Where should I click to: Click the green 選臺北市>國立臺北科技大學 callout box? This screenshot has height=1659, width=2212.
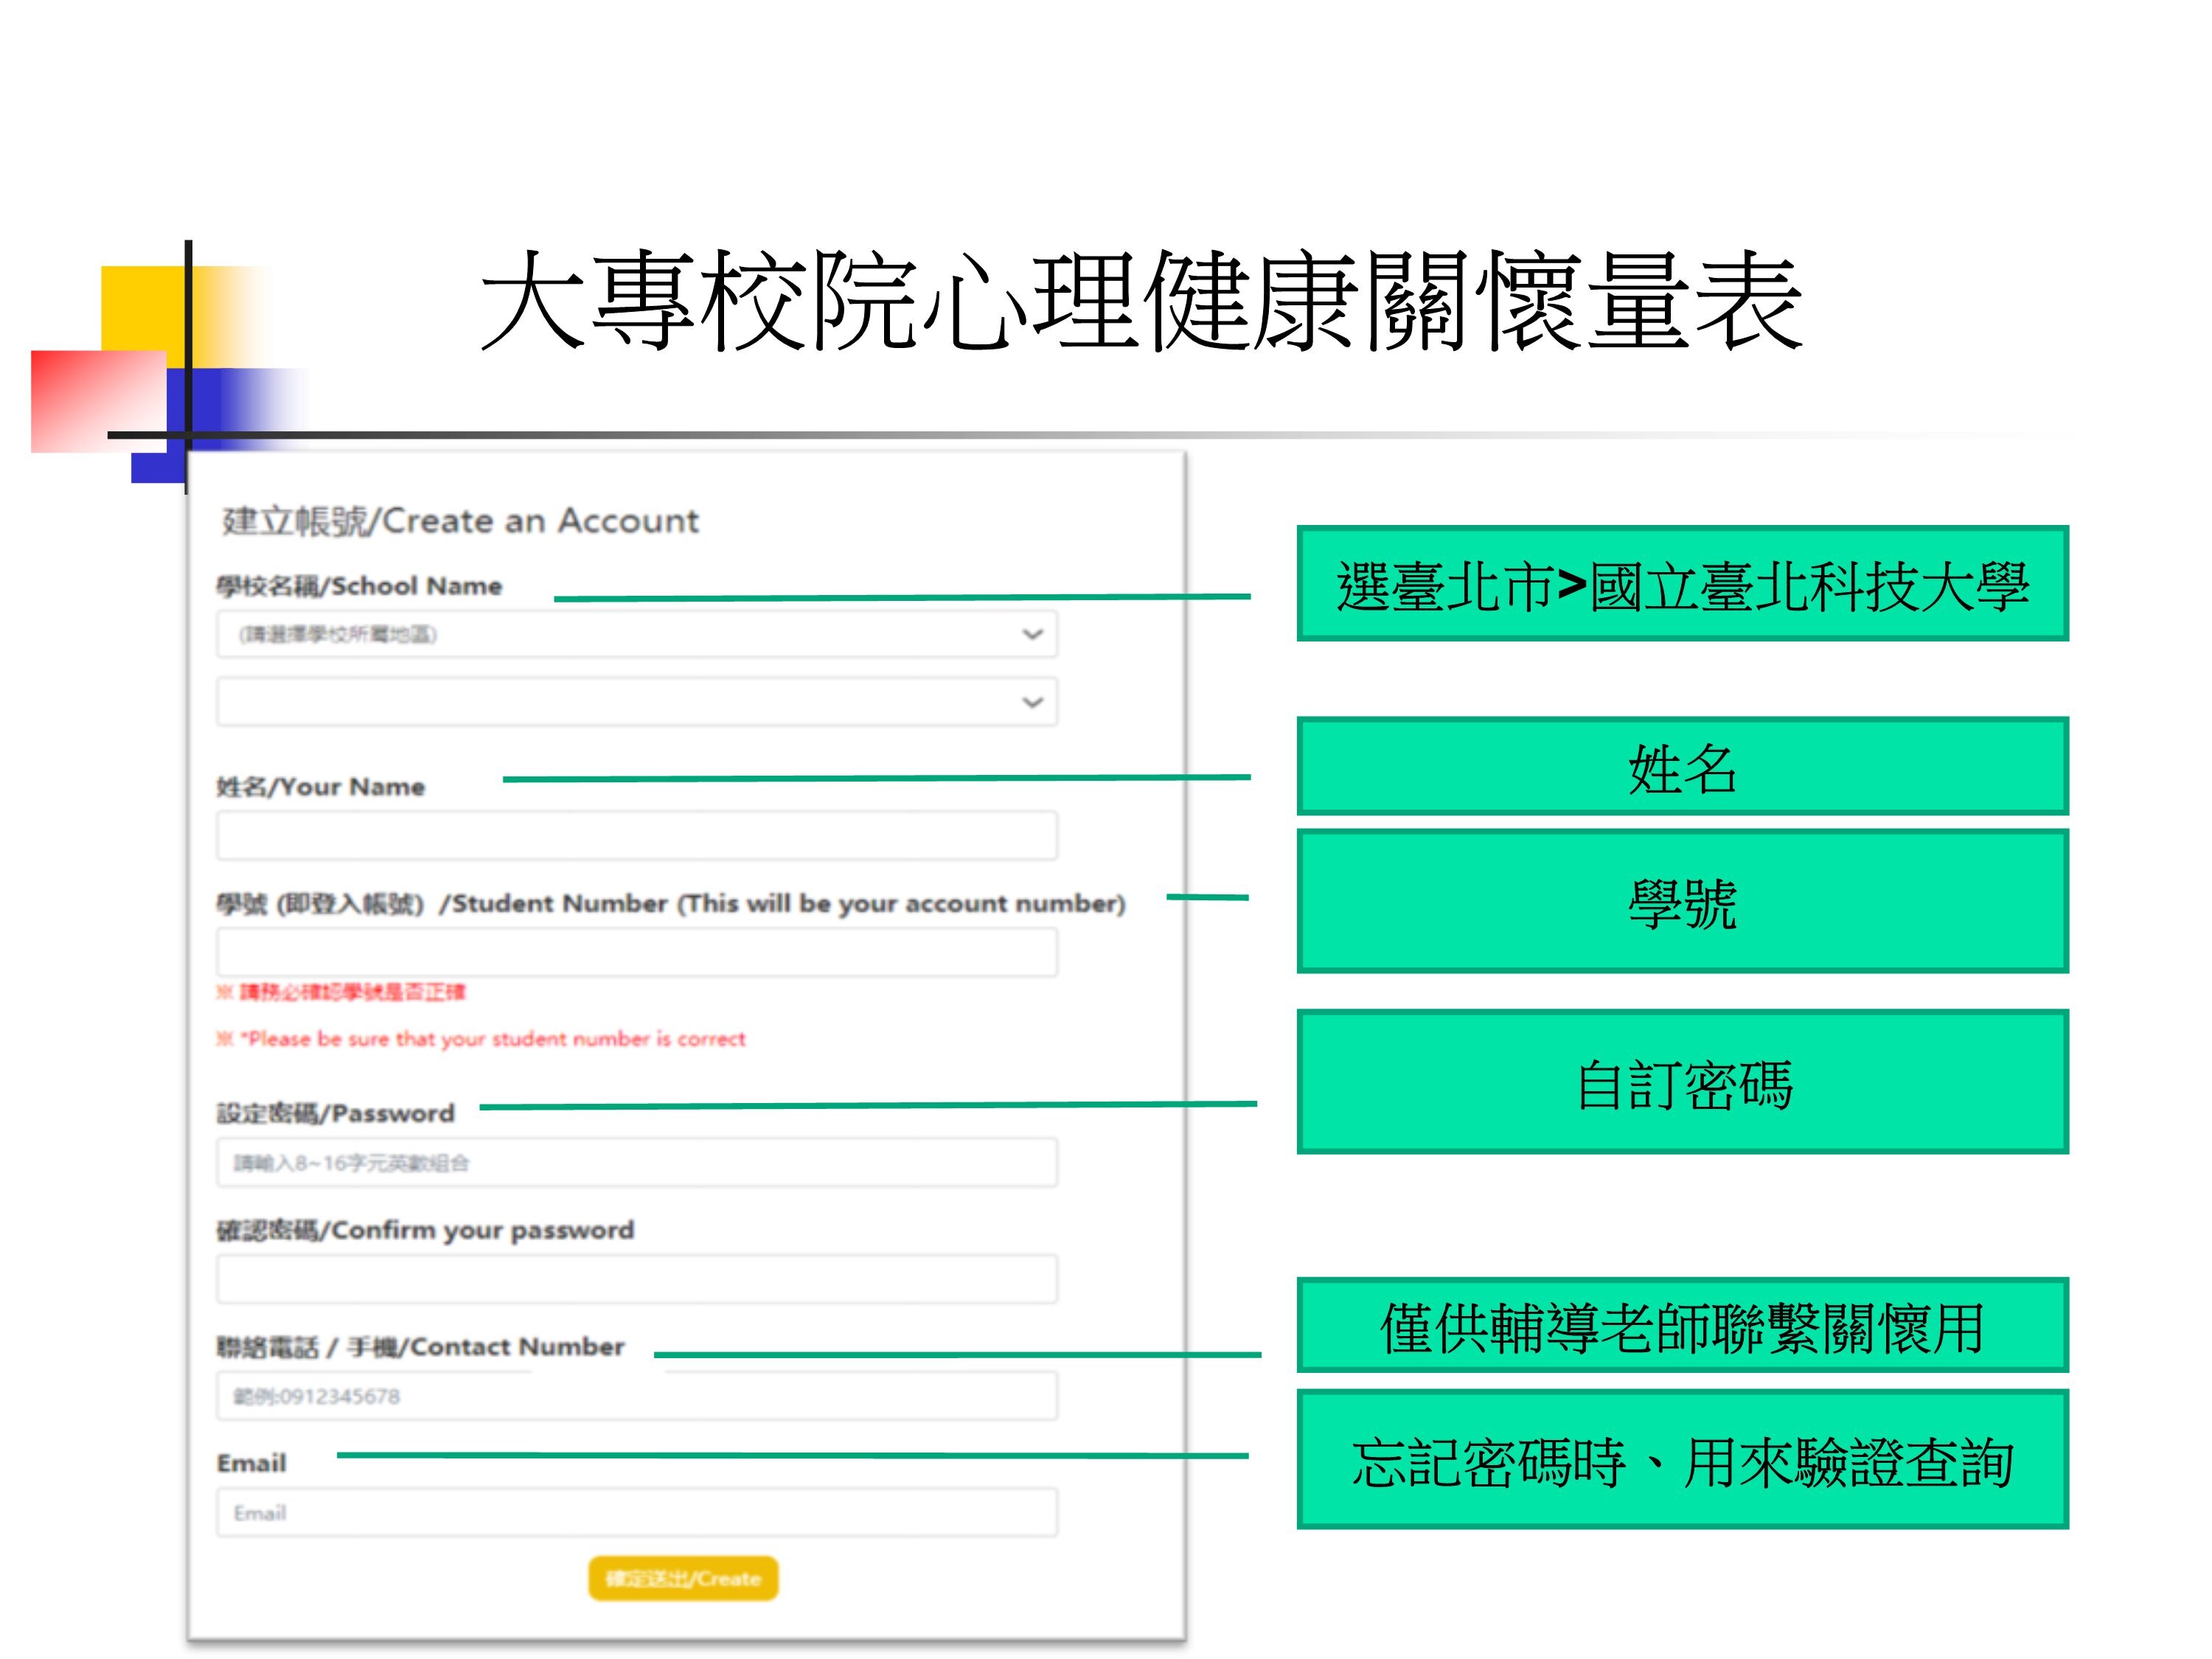[1682, 584]
